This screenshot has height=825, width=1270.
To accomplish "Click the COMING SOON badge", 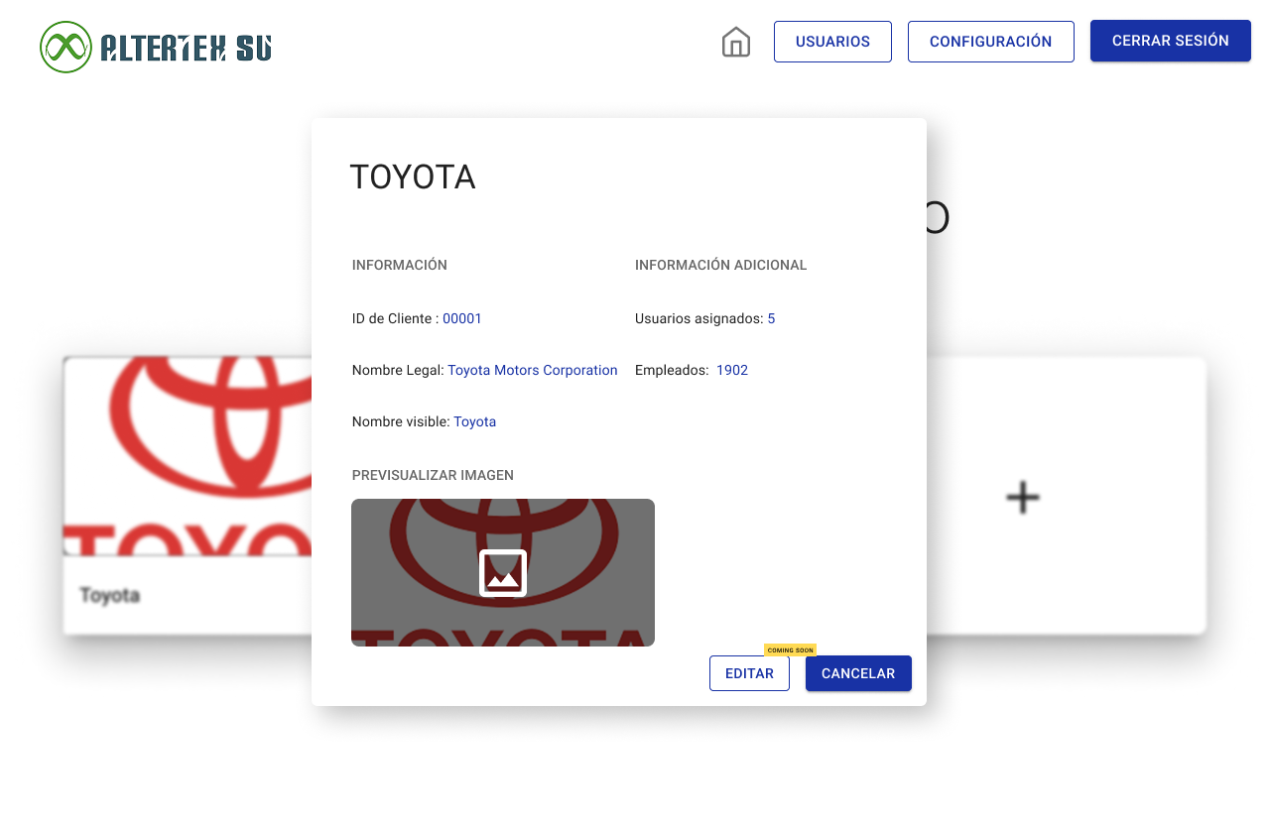I will click(x=790, y=650).
